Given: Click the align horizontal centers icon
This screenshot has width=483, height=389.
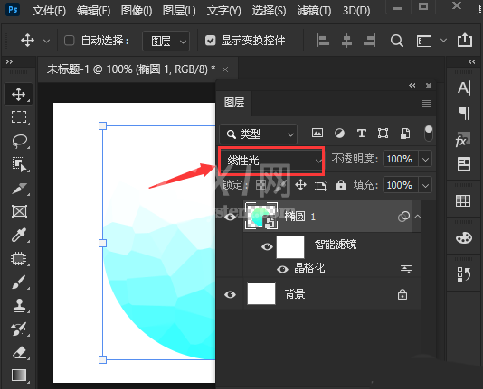Looking at the screenshot, I should pos(346,41).
